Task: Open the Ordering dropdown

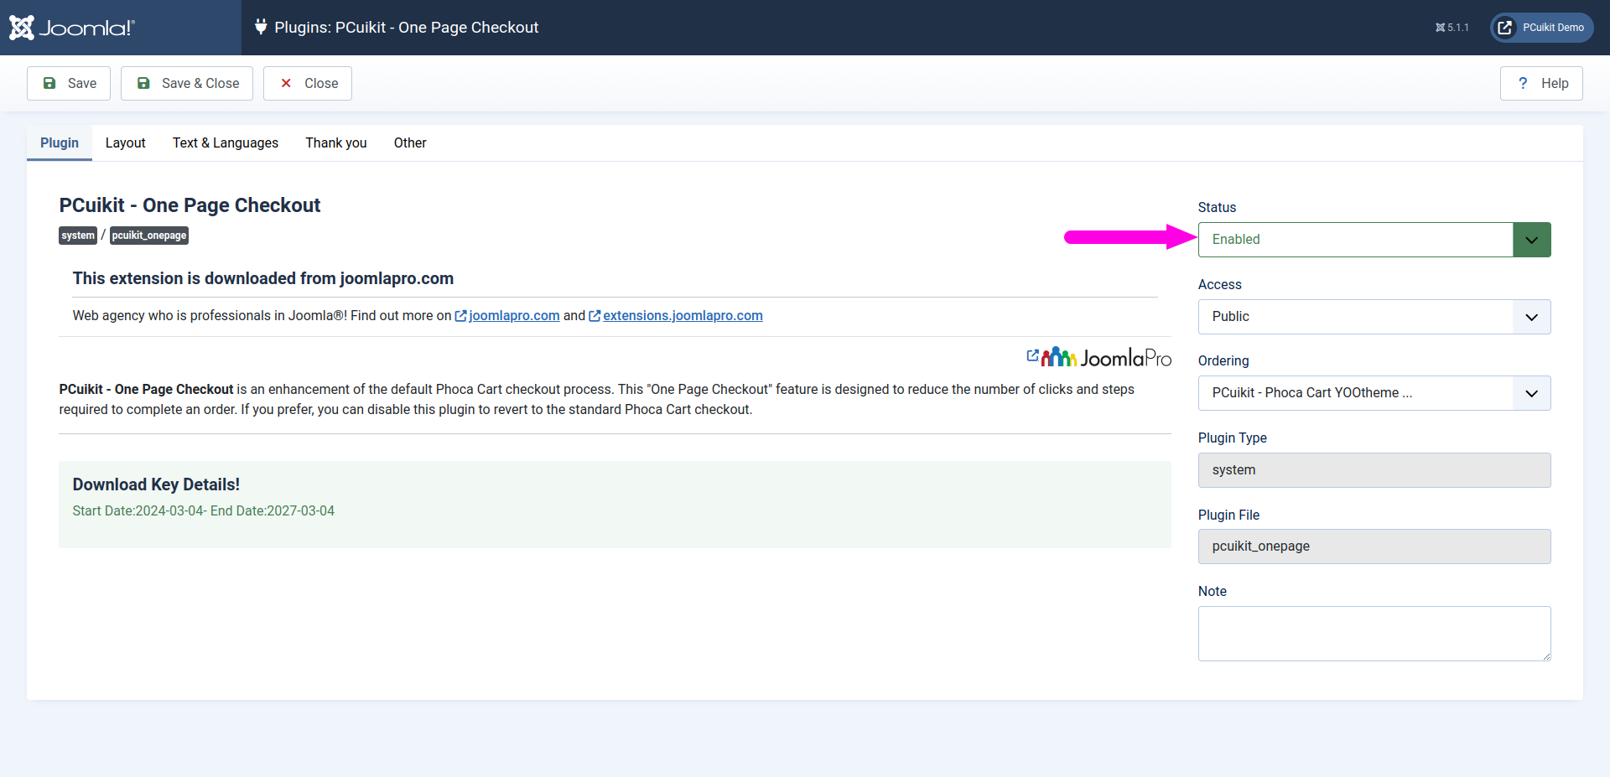Action: tap(1374, 393)
